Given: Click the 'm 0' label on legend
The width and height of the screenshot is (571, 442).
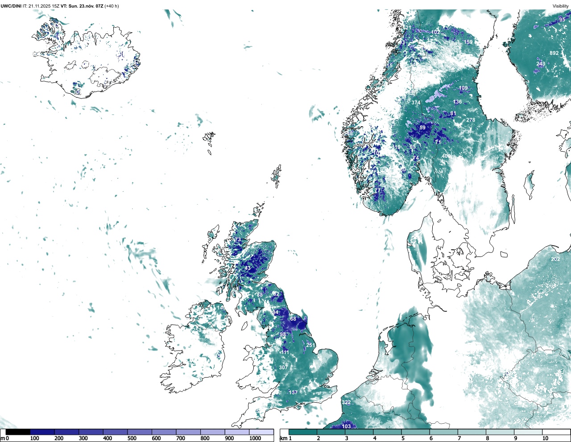Looking at the screenshot, I should [x=4, y=438].
